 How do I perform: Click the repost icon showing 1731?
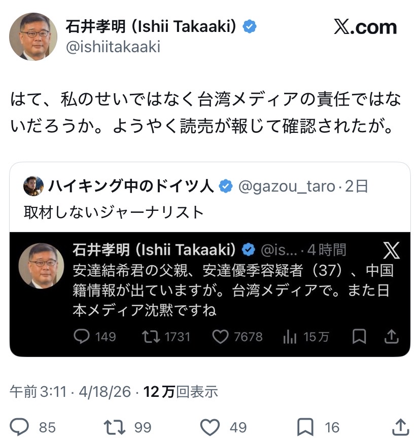(x=150, y=337)
